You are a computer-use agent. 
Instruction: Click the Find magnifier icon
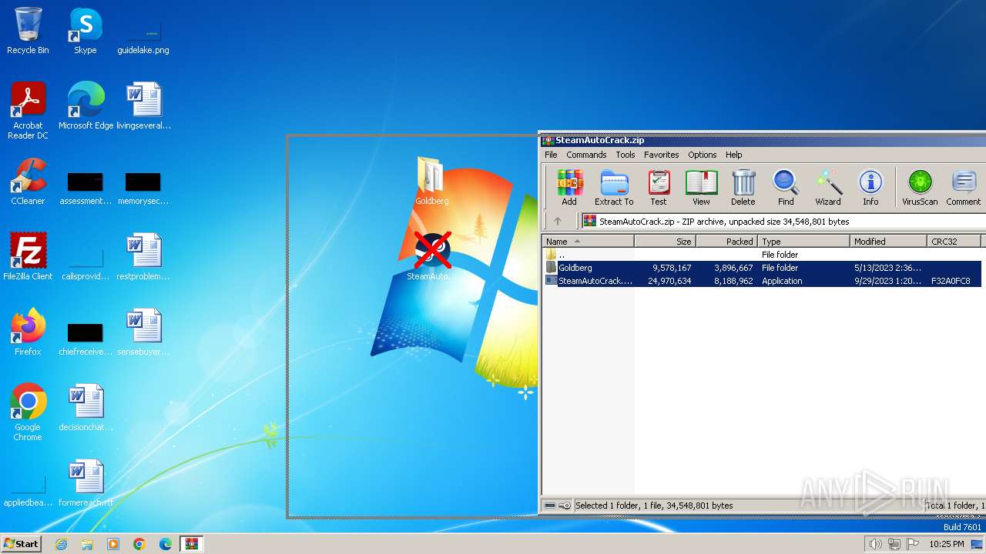(x=786, y=188)
